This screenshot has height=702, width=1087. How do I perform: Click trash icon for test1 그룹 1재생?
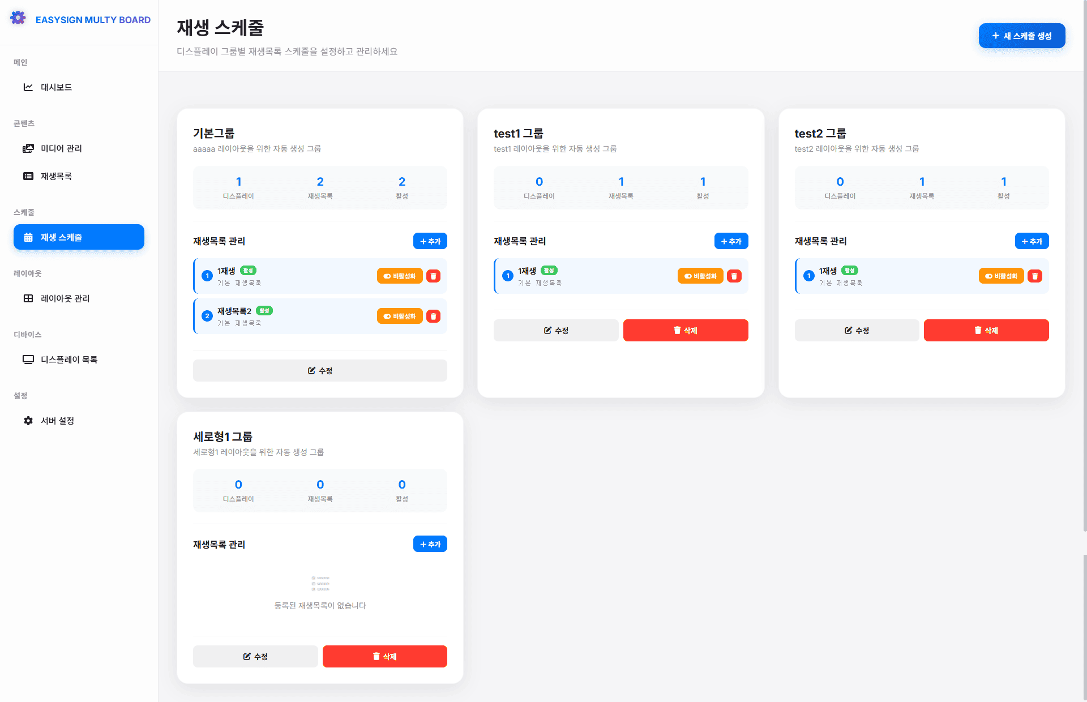tap(734, 276)
